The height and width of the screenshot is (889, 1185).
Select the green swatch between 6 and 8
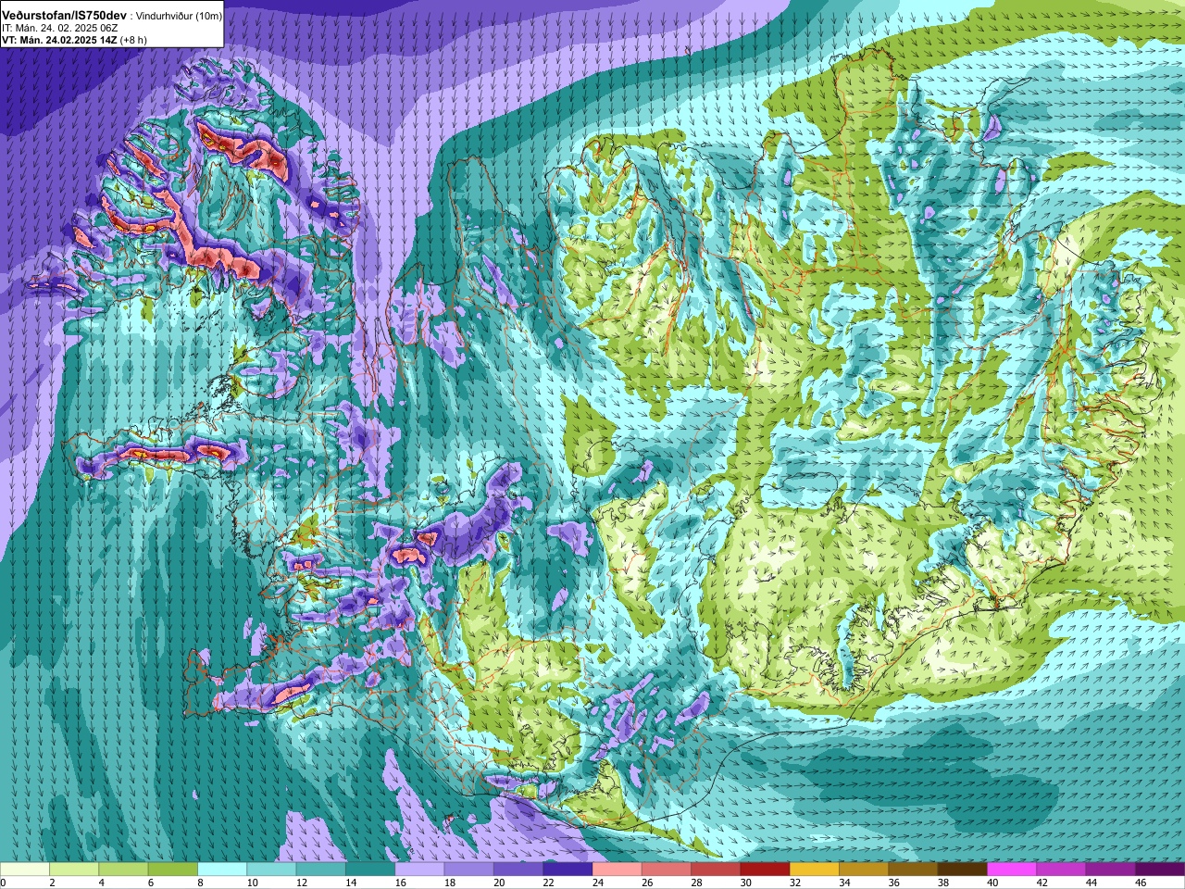(x=173, y=870)
